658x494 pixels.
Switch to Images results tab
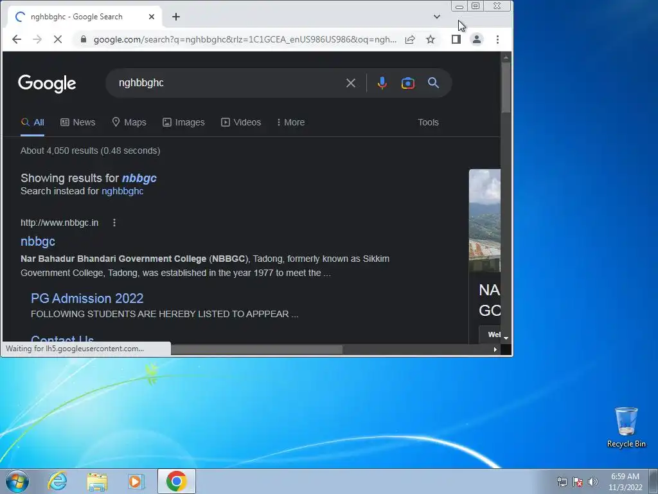(184, 122)
